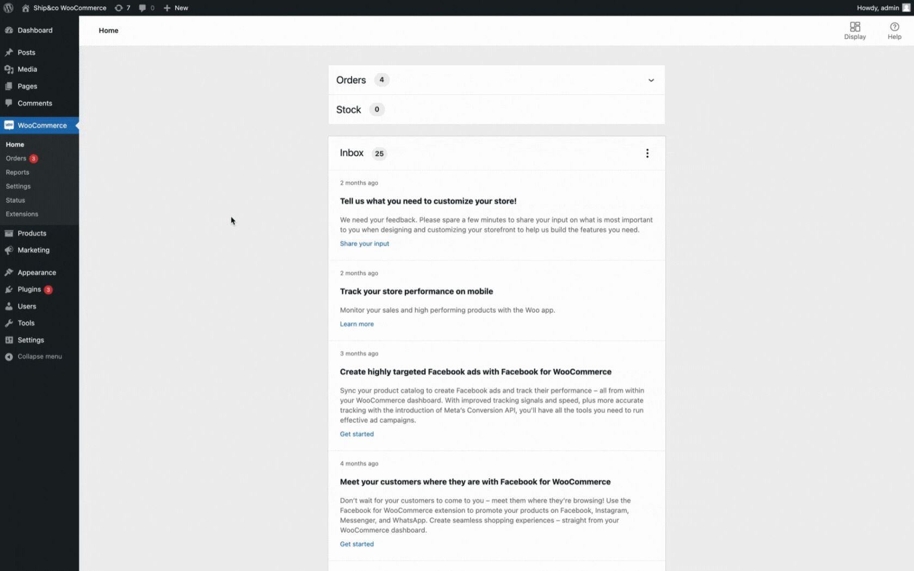Screen dimensions: 914x571
Task: Open the Stock panel row
Action: pyautogui.click(x=496, y=110)
